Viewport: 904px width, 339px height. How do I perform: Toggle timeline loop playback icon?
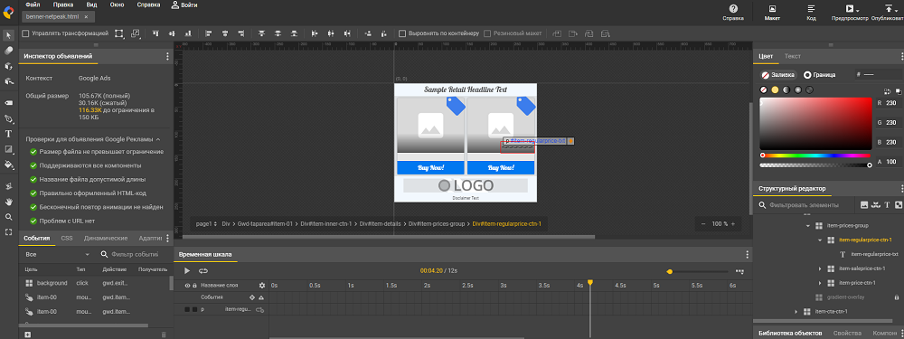click(x=202, y=270)
